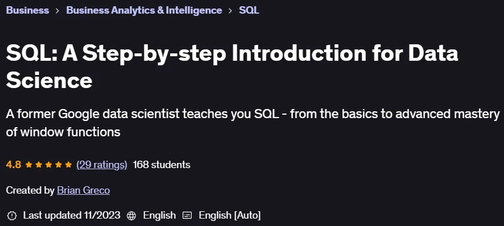The height and width of the screenshot is (226, 504).
Task: Click the first breadcrumb chevron separator
Action: [57, 11]
